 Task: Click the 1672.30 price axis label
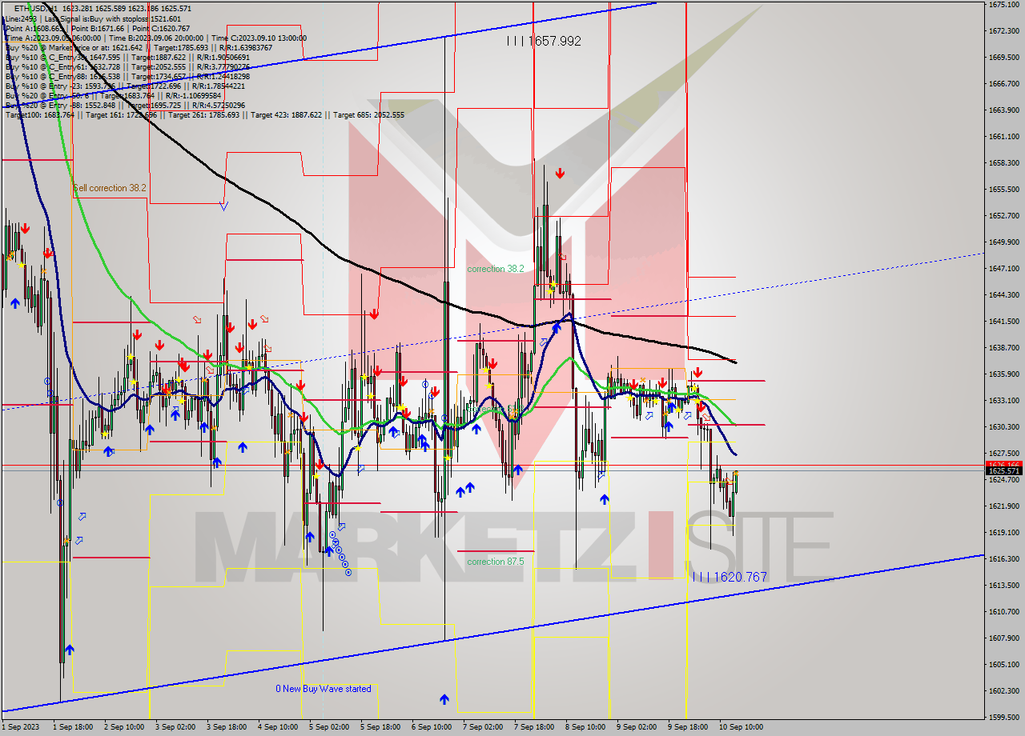(1003, 31)
